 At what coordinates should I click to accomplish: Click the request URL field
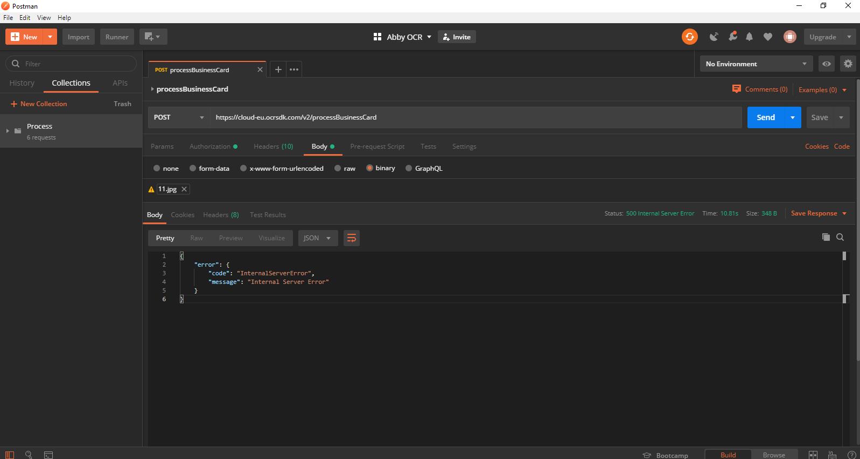click(x=476, y=117)
